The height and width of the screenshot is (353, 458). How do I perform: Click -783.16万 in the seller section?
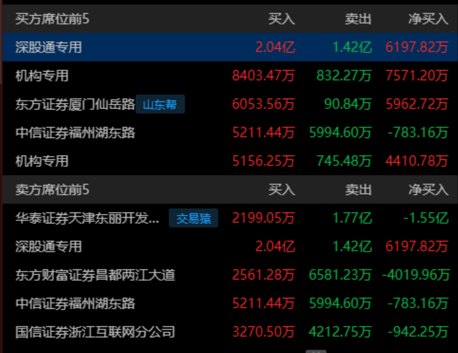pyautogui.click(x=418, y=304)
